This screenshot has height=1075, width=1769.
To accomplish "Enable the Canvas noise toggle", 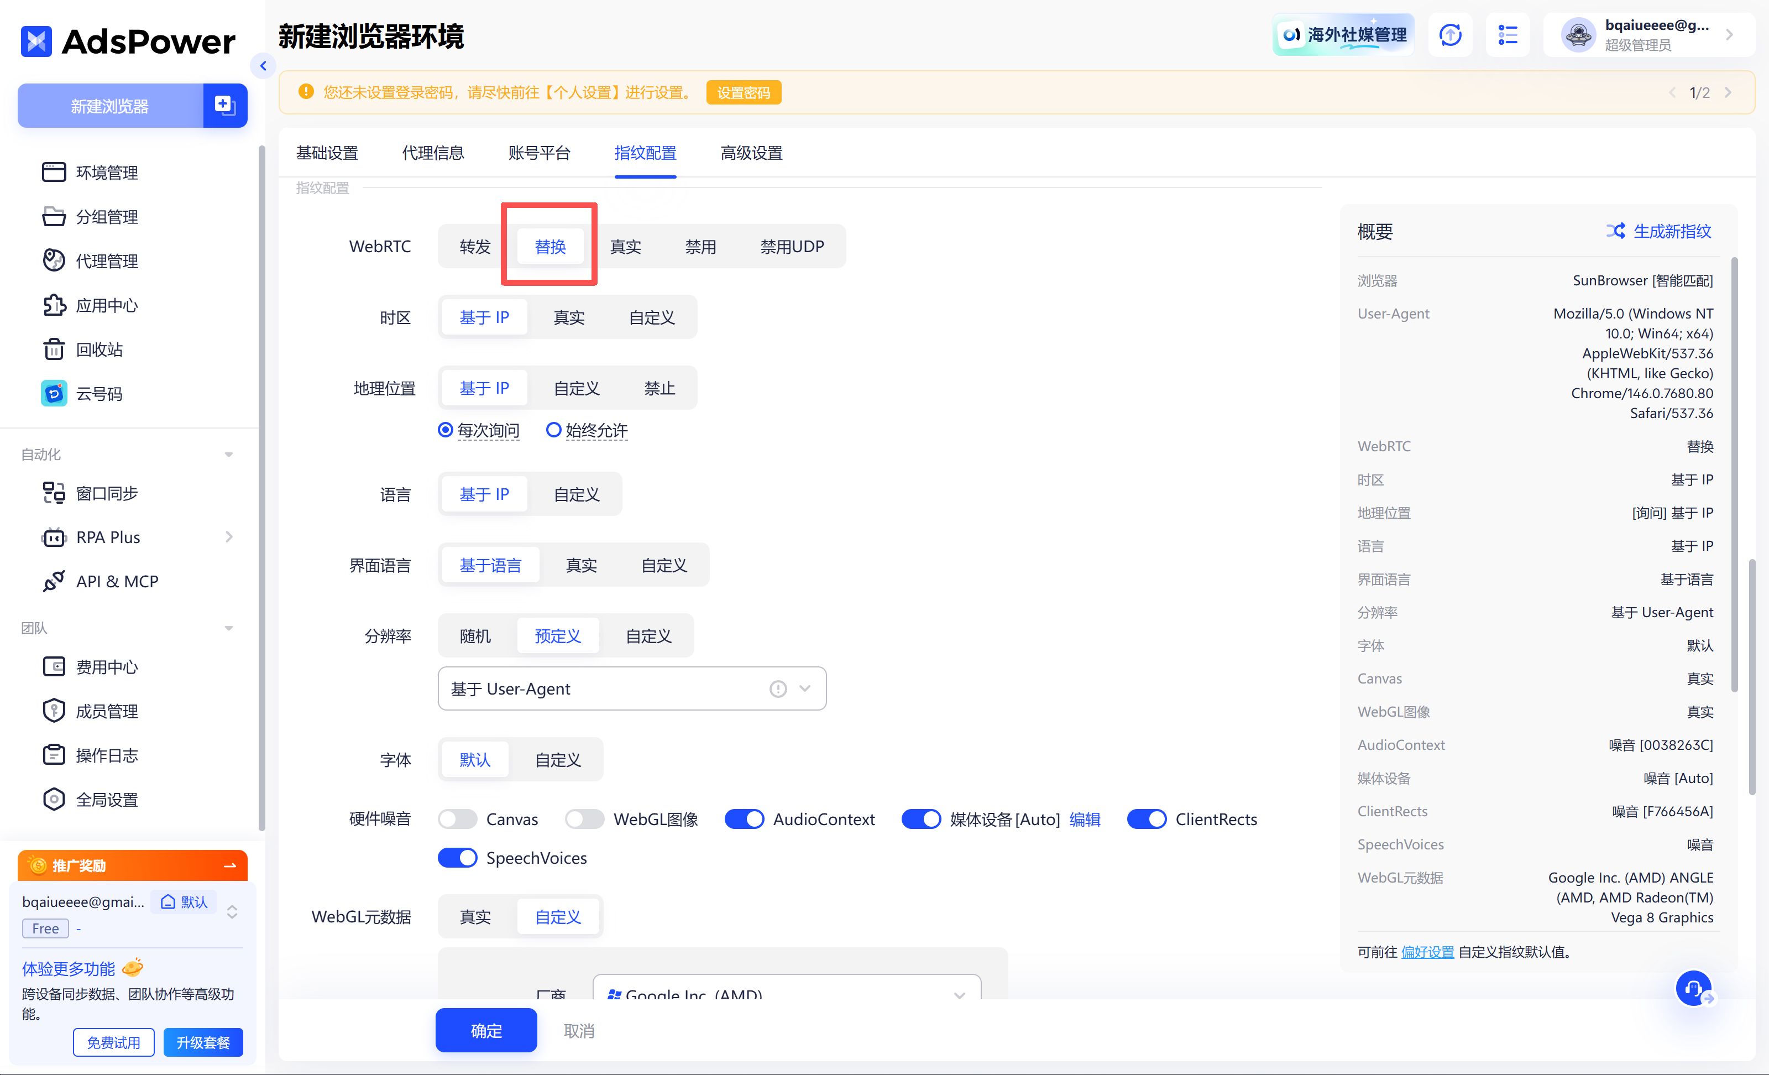I will (457, 820).
